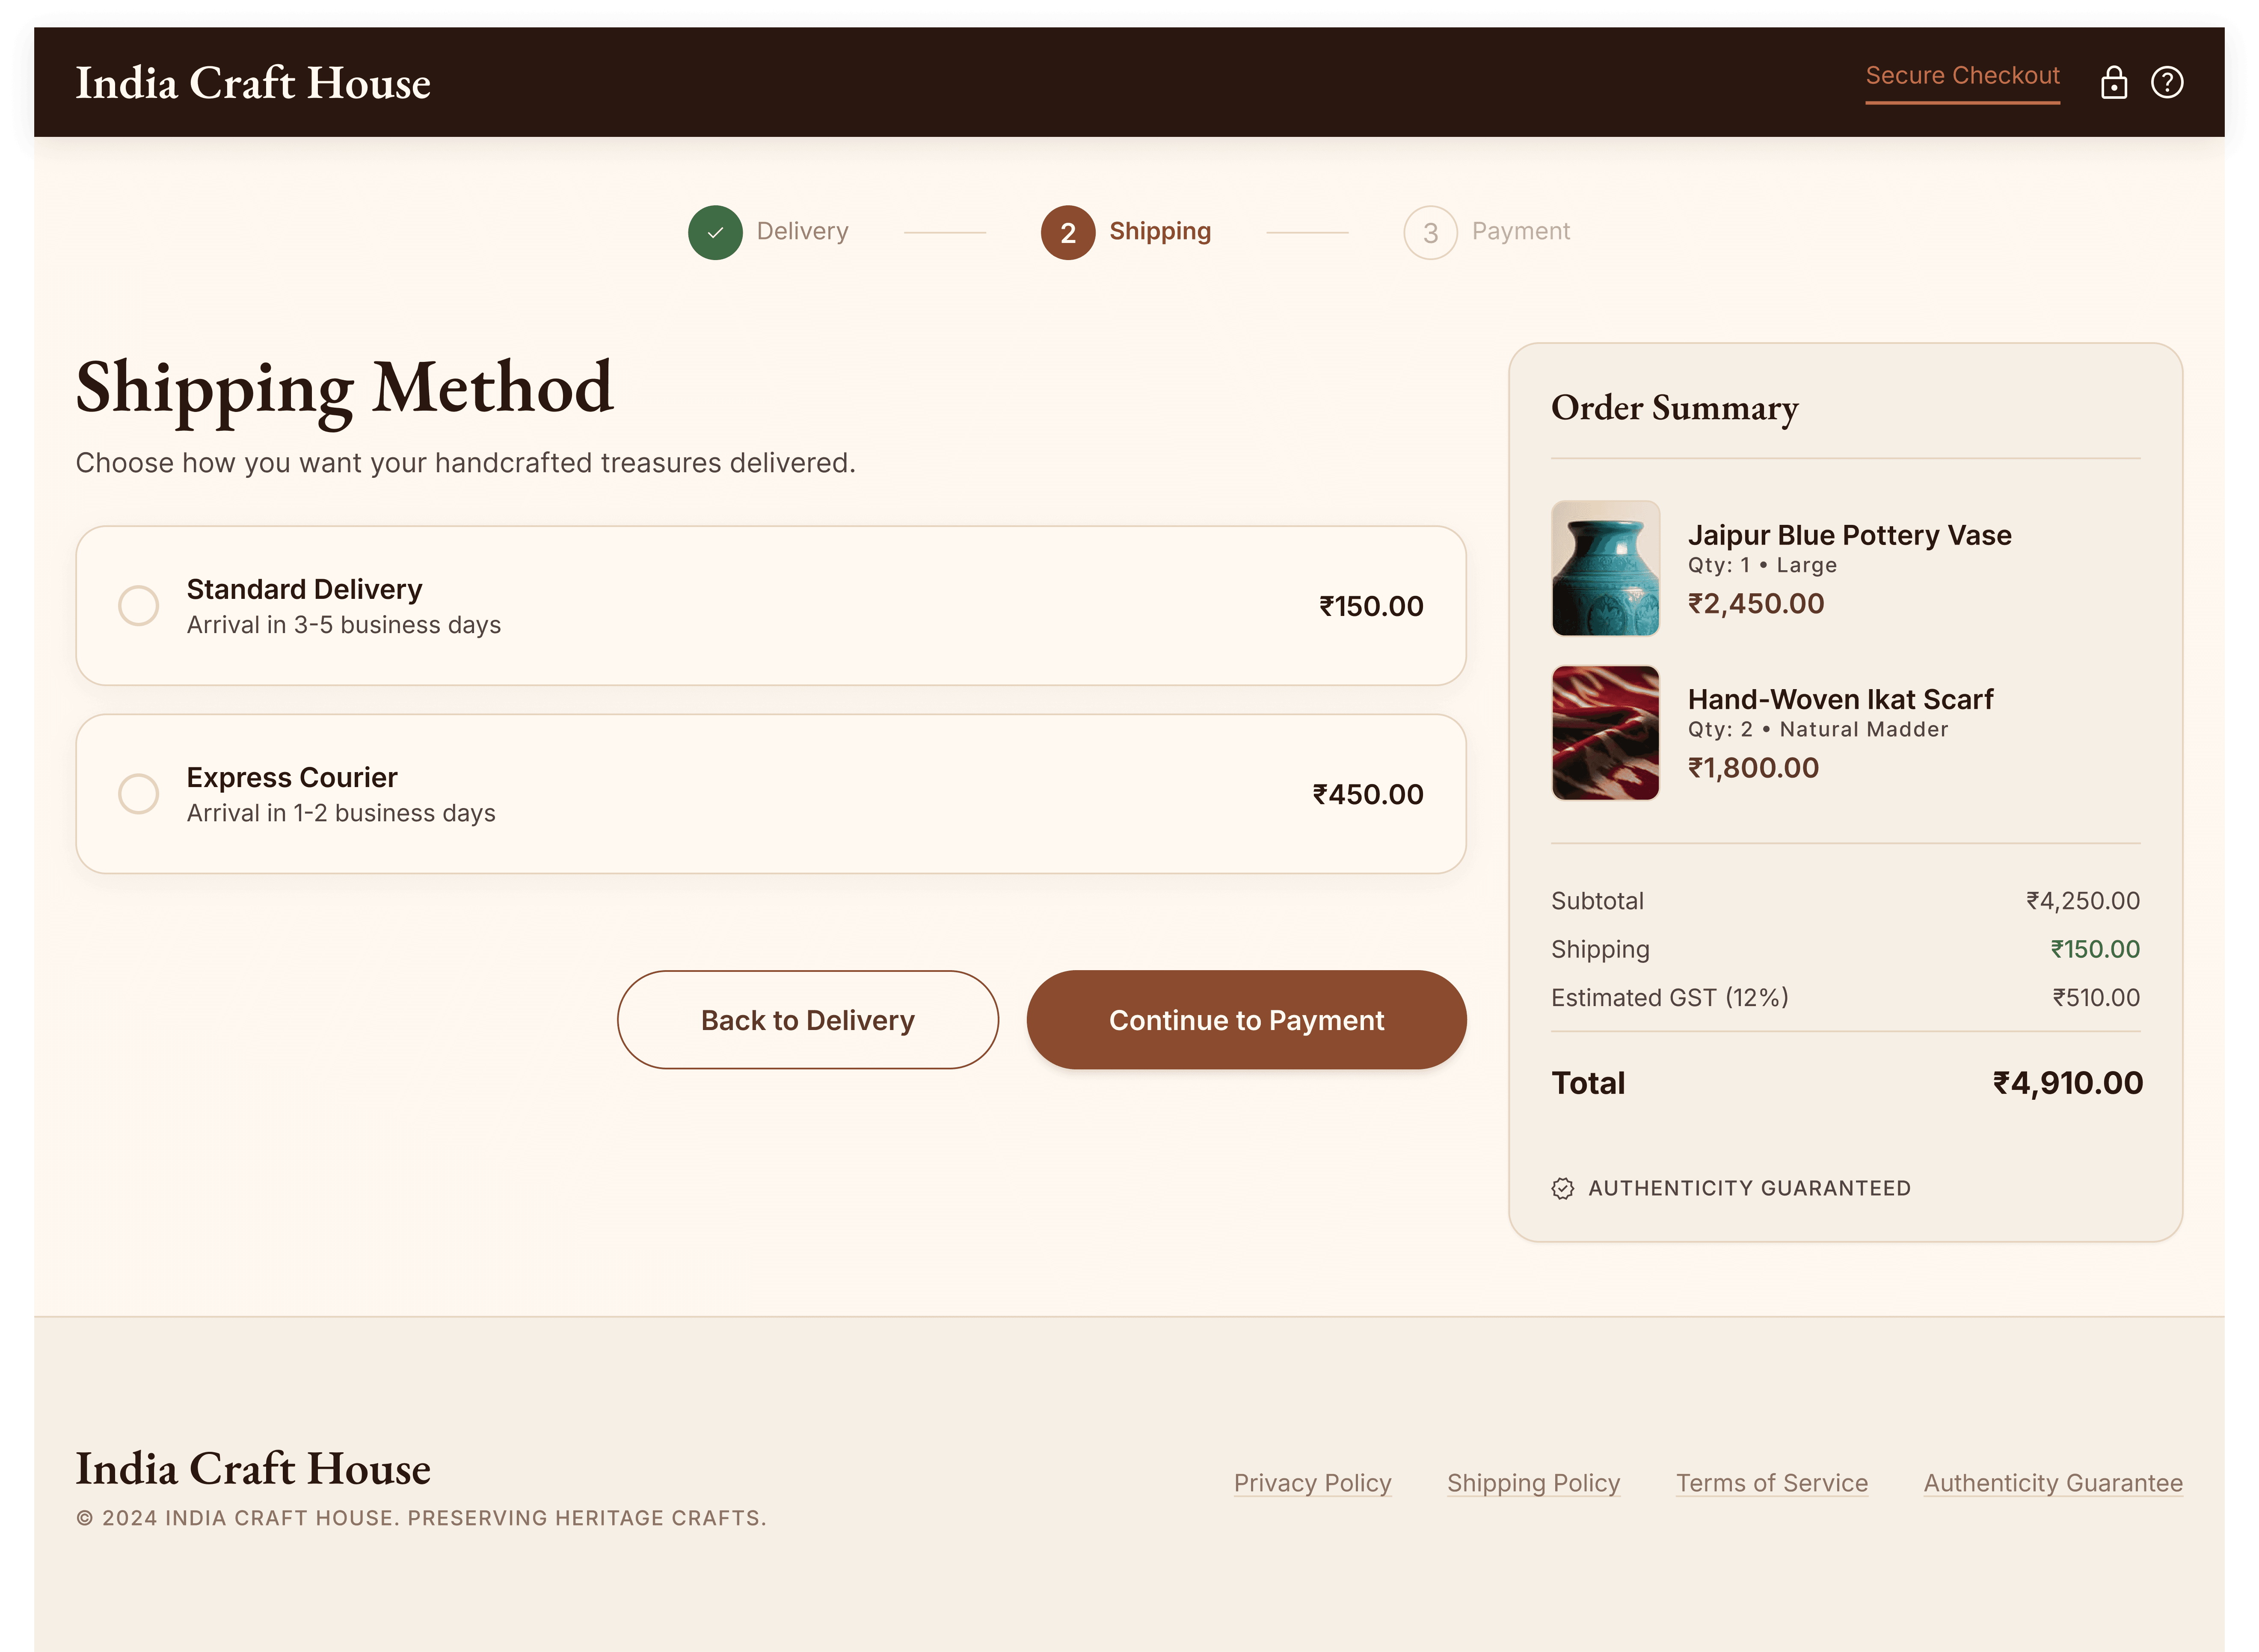Image resolution: width=2259 pixels, height=1652 pixels.
Task: Click the Express Courier ₹450.00 price
Action: (x=1367, y=794)
